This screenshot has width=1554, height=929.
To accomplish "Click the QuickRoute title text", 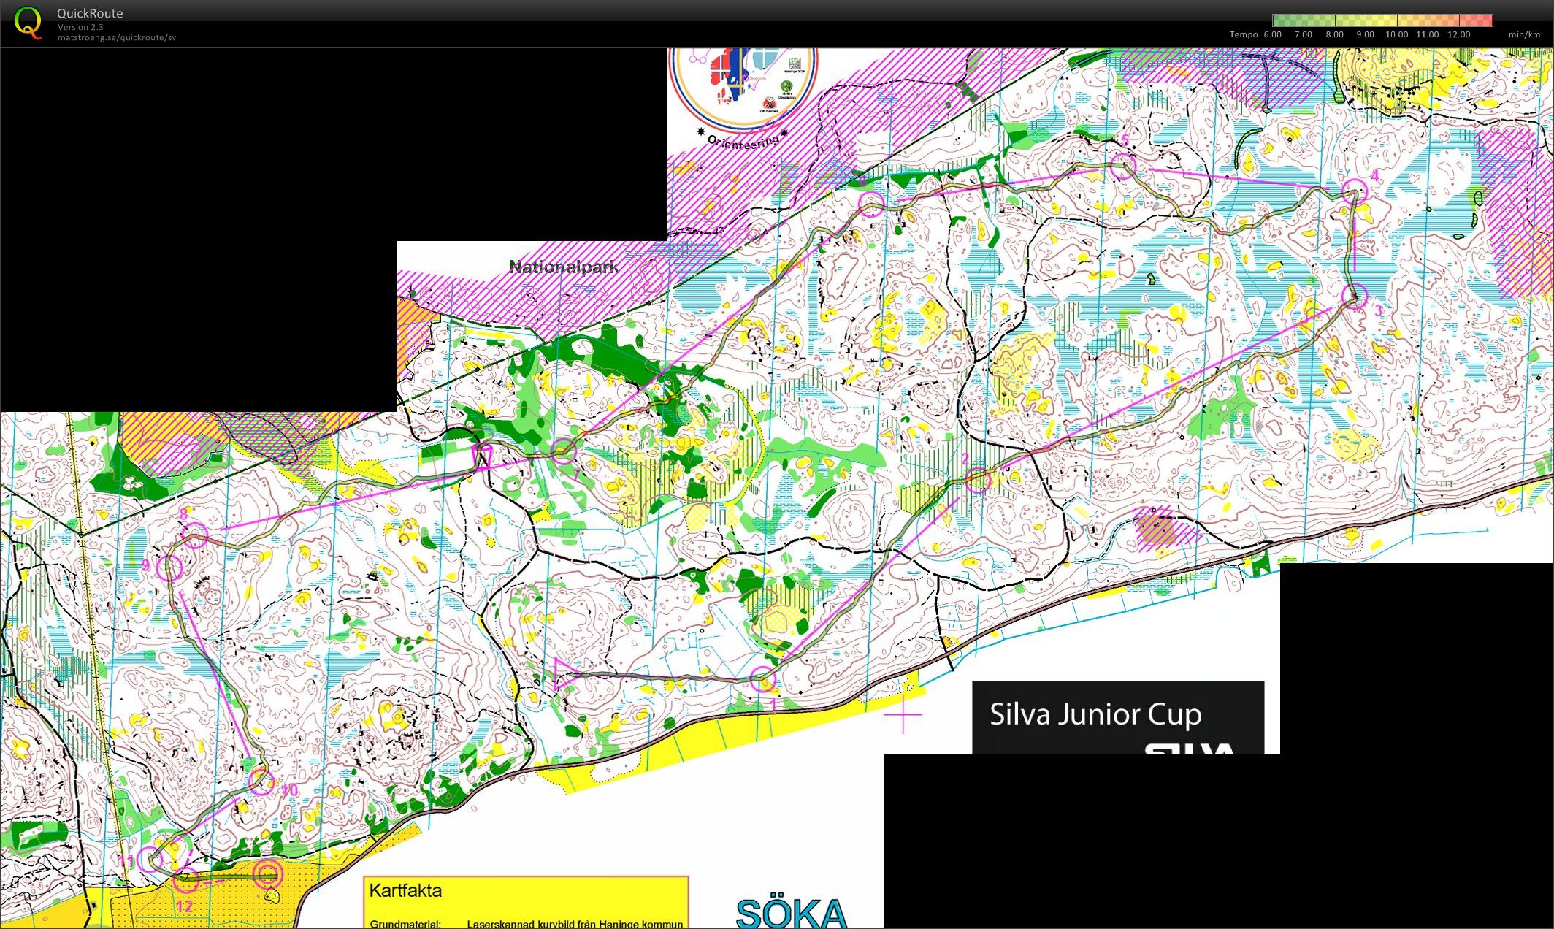I will pos(90,13).
